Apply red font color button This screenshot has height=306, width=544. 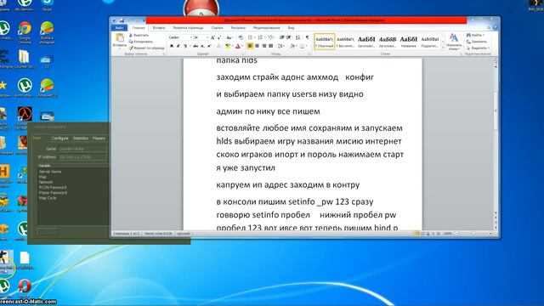[238, 46]
